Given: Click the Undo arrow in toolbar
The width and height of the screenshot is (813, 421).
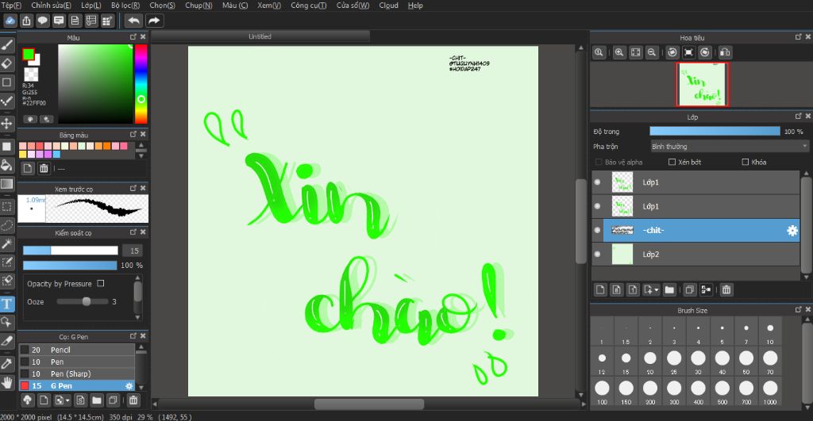Looking at the screenshot, I should 133,21.
